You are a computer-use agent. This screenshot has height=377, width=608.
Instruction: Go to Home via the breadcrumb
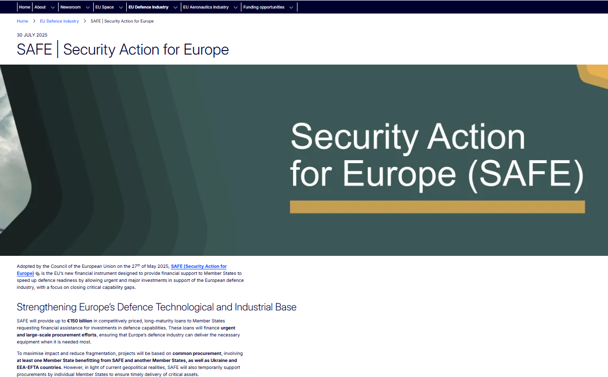[x=22, y=21]
